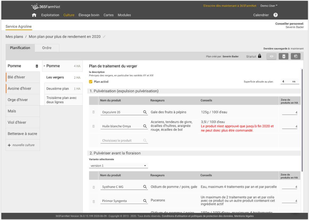Click the copy plan icon button

(296, 56)
